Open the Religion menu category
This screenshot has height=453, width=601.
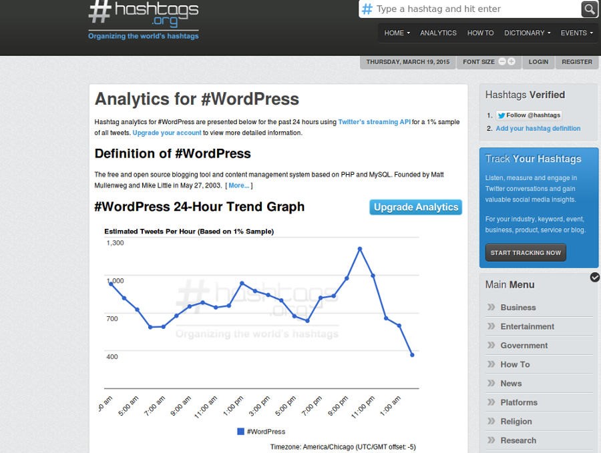pos(516,422)
